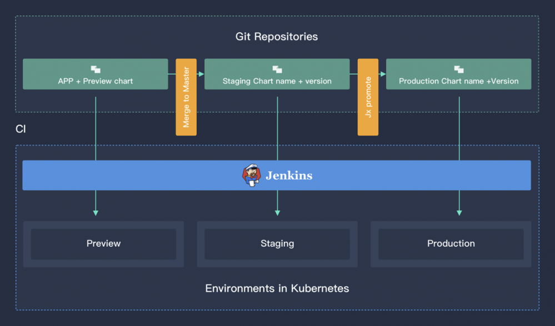This screenshot has height=326, width=555.
Task: Click the arrow between Jx promote and Production Chart
Action: point(382,73)
